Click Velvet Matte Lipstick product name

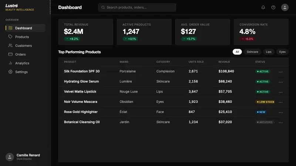click(x=80, y=91)
